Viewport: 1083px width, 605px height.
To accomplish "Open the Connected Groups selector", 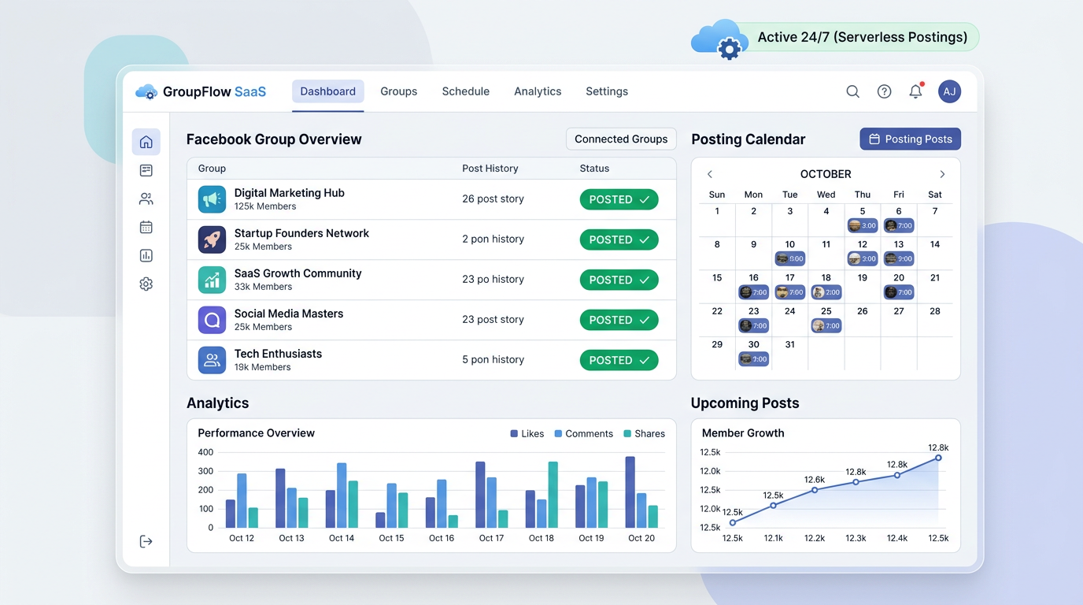I will (621, 139).
